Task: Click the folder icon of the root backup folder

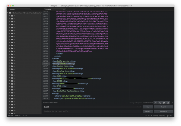Action: (10, 13)
